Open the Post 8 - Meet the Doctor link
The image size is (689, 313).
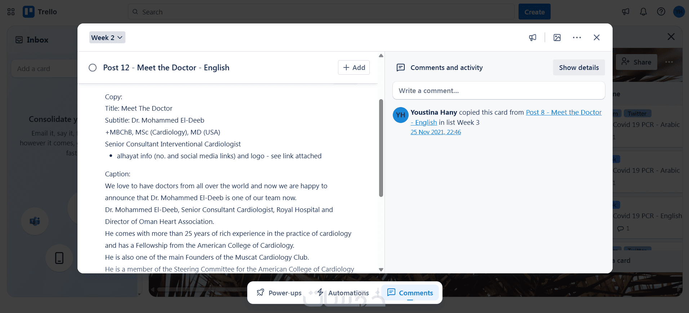pos(563,113)
